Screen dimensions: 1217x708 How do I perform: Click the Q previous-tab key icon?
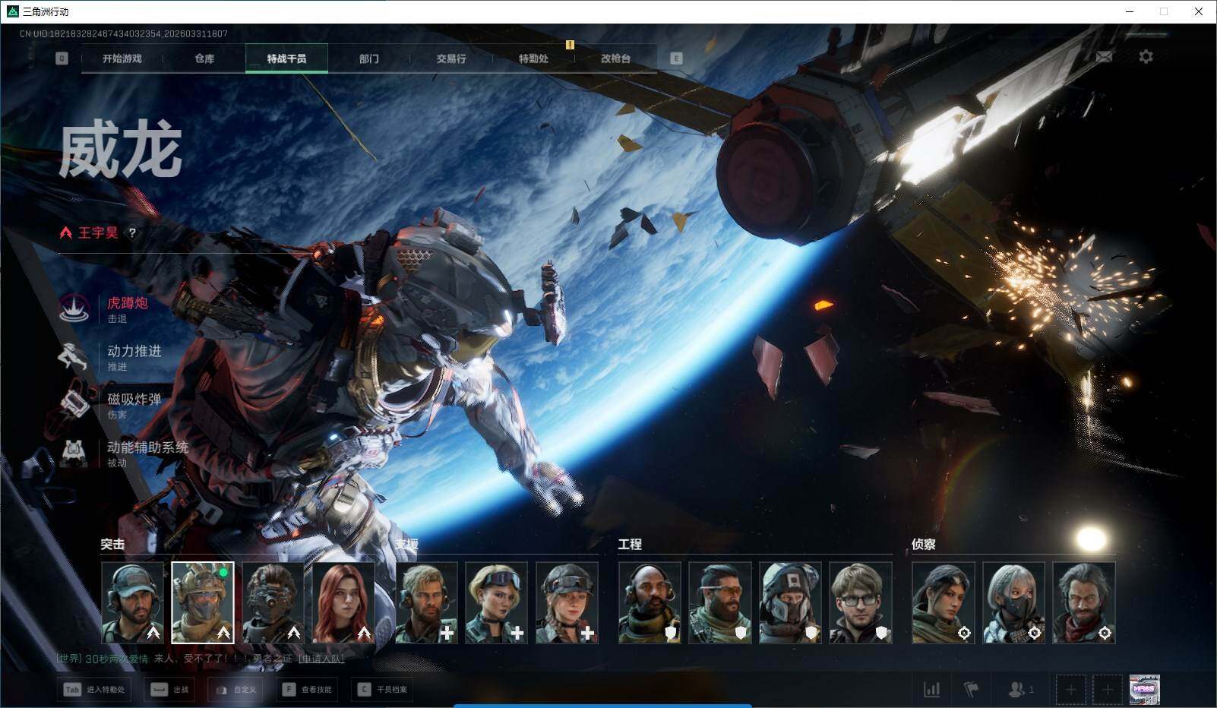click(62, 58)
